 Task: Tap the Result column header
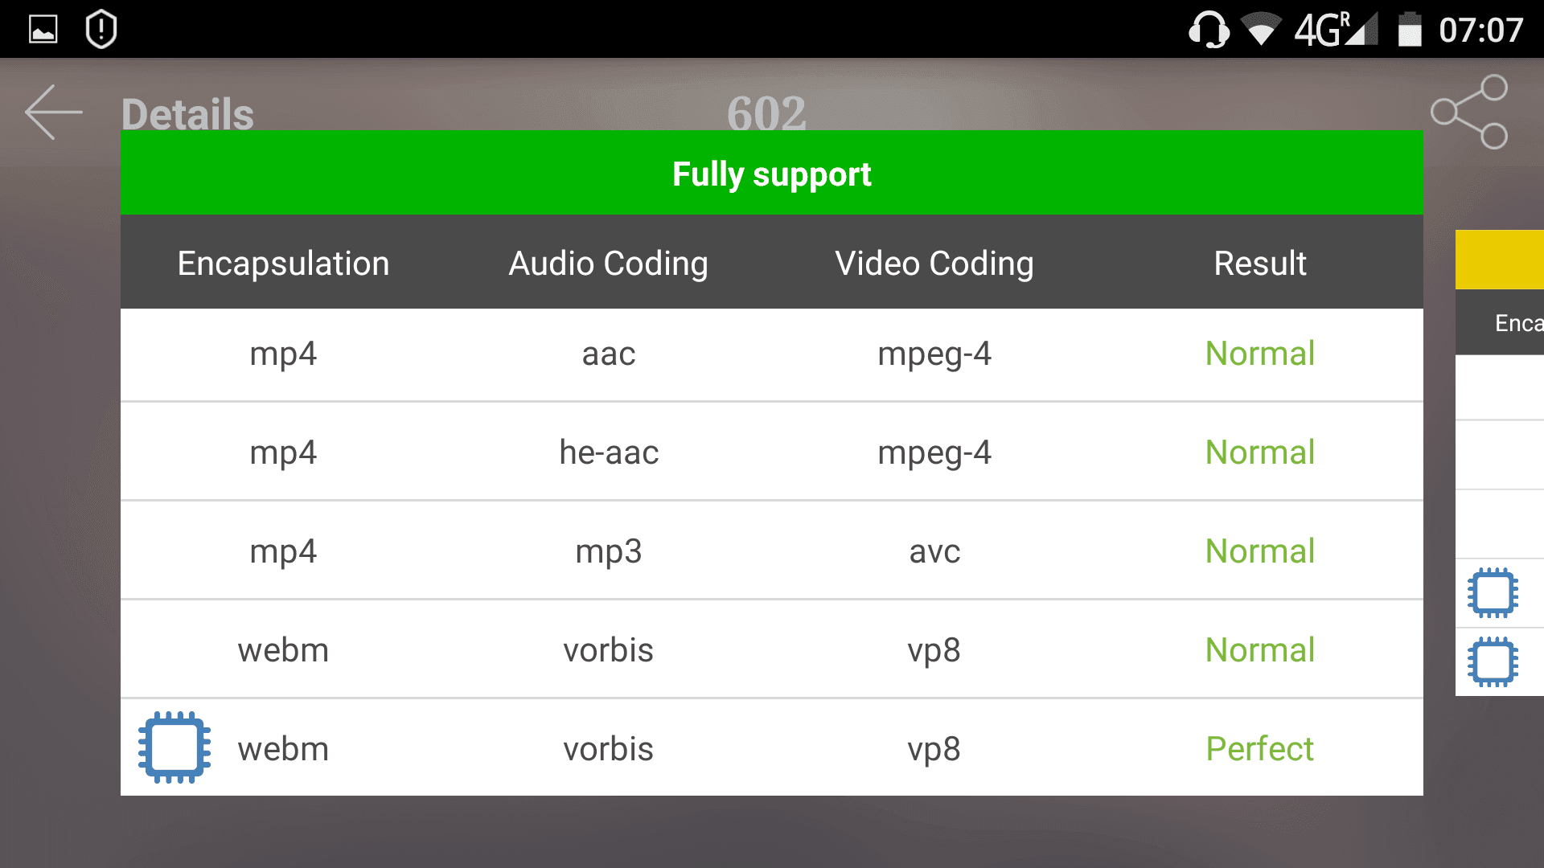1260,263
